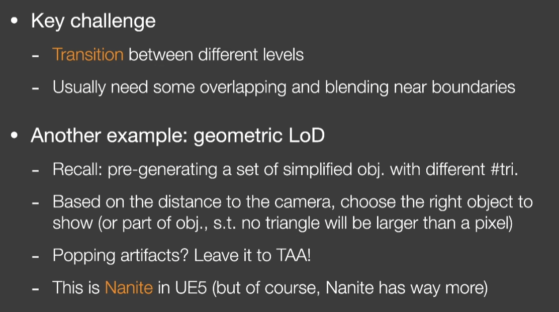559x312 pixels.
Task: Click the dash before "Usually need some overlapping"
Action: pyautogui.click(x=35, y=88)
